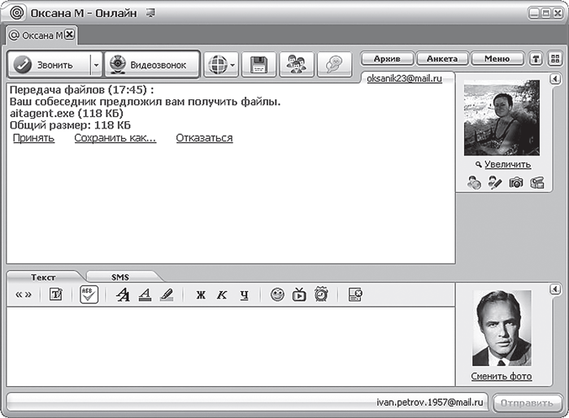Open the dropdown arrow next to Звонить
569x418 pixels.
[95, 65]
